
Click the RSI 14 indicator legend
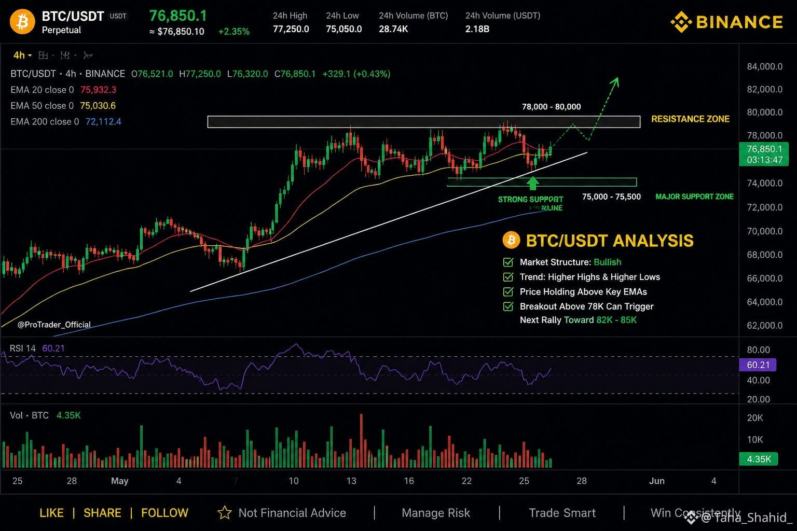[x=37, y=348]
